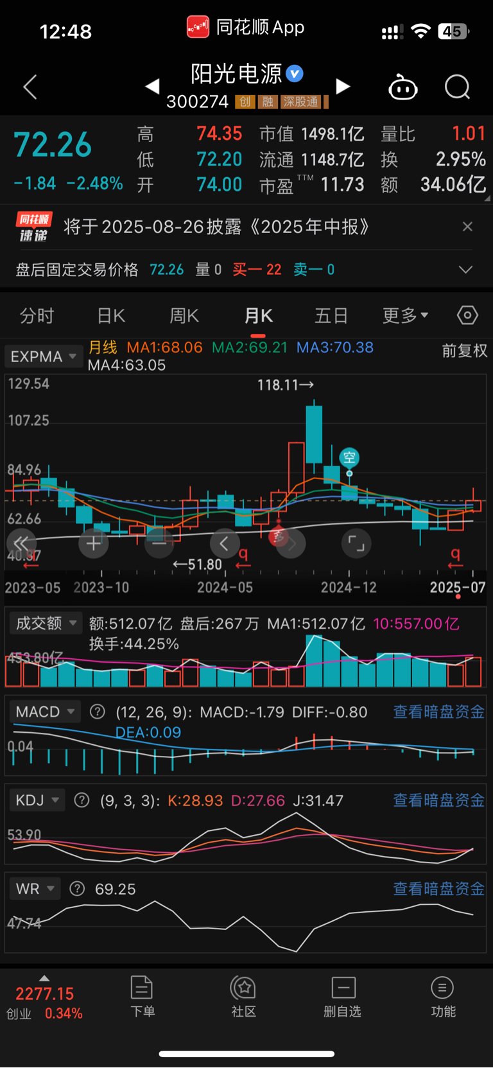
Task: Open 下单 order placement
Action: click(142, 997)
